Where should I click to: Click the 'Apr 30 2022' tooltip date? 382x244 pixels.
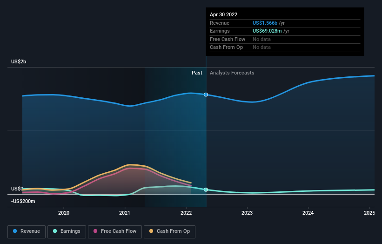pos(223,14)
